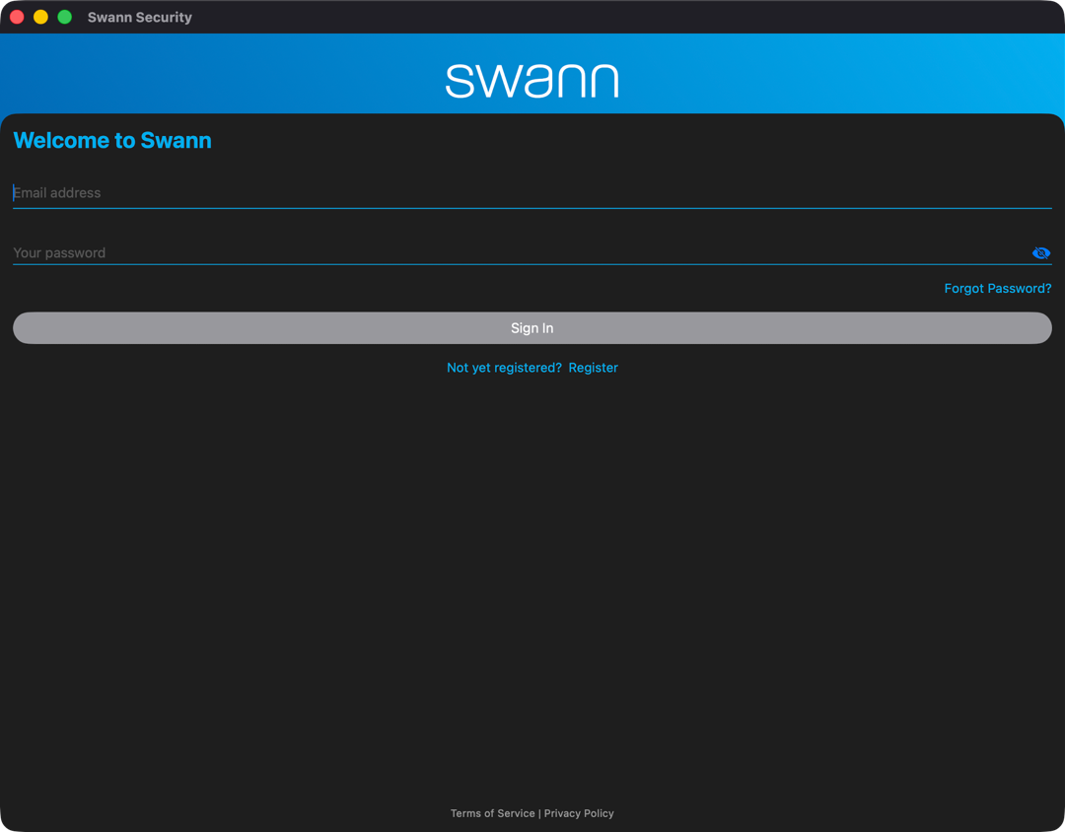Image resolution: width=1065 pixels, height=832 pixels.
Task: Open the Privacy Policy link
Action: tap(579, 813)
